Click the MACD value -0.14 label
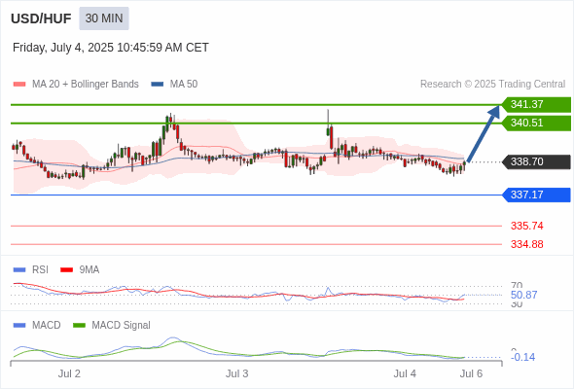This screenshot has height=389, width=574. (x=523, y=357)
